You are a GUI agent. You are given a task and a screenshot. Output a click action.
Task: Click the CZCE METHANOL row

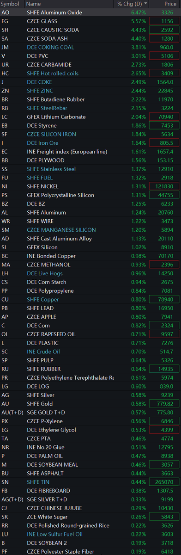90,265
